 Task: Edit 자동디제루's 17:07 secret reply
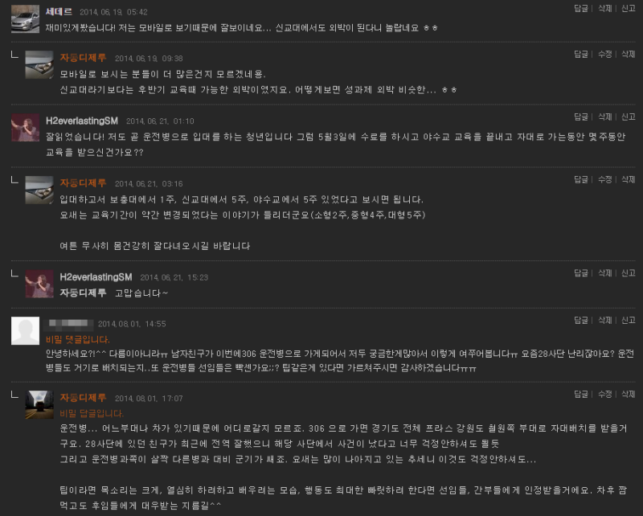pyautogui.click(x=604, y=394)
